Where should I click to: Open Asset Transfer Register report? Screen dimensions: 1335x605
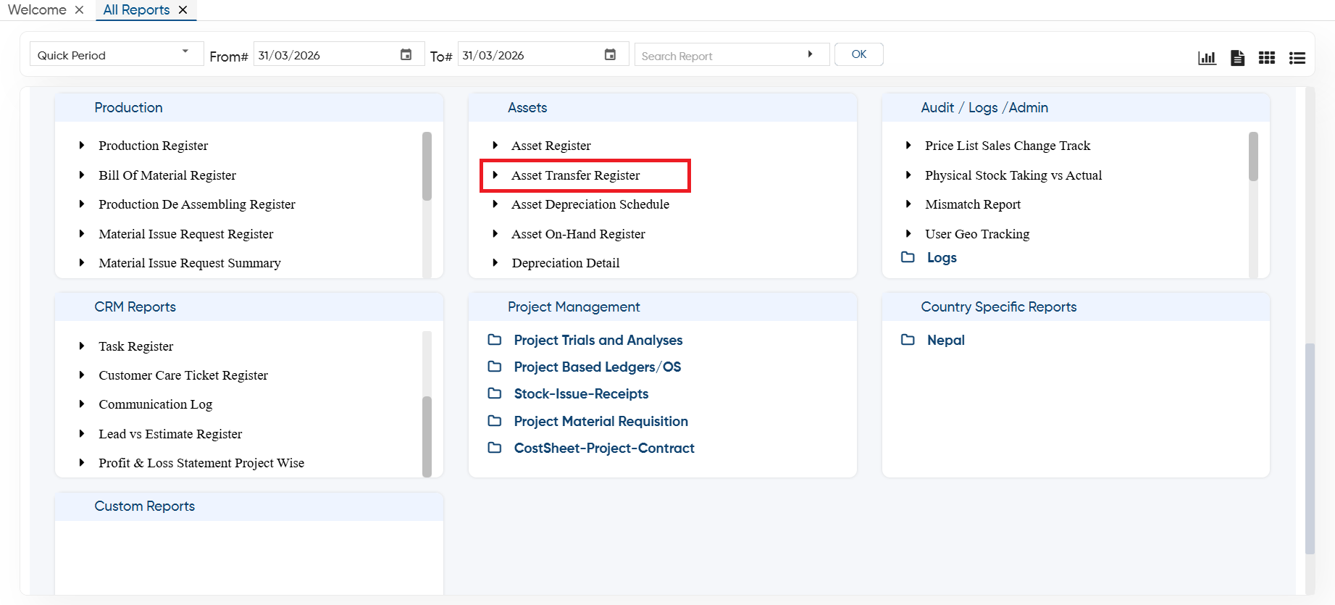click(x=576, y=175)
